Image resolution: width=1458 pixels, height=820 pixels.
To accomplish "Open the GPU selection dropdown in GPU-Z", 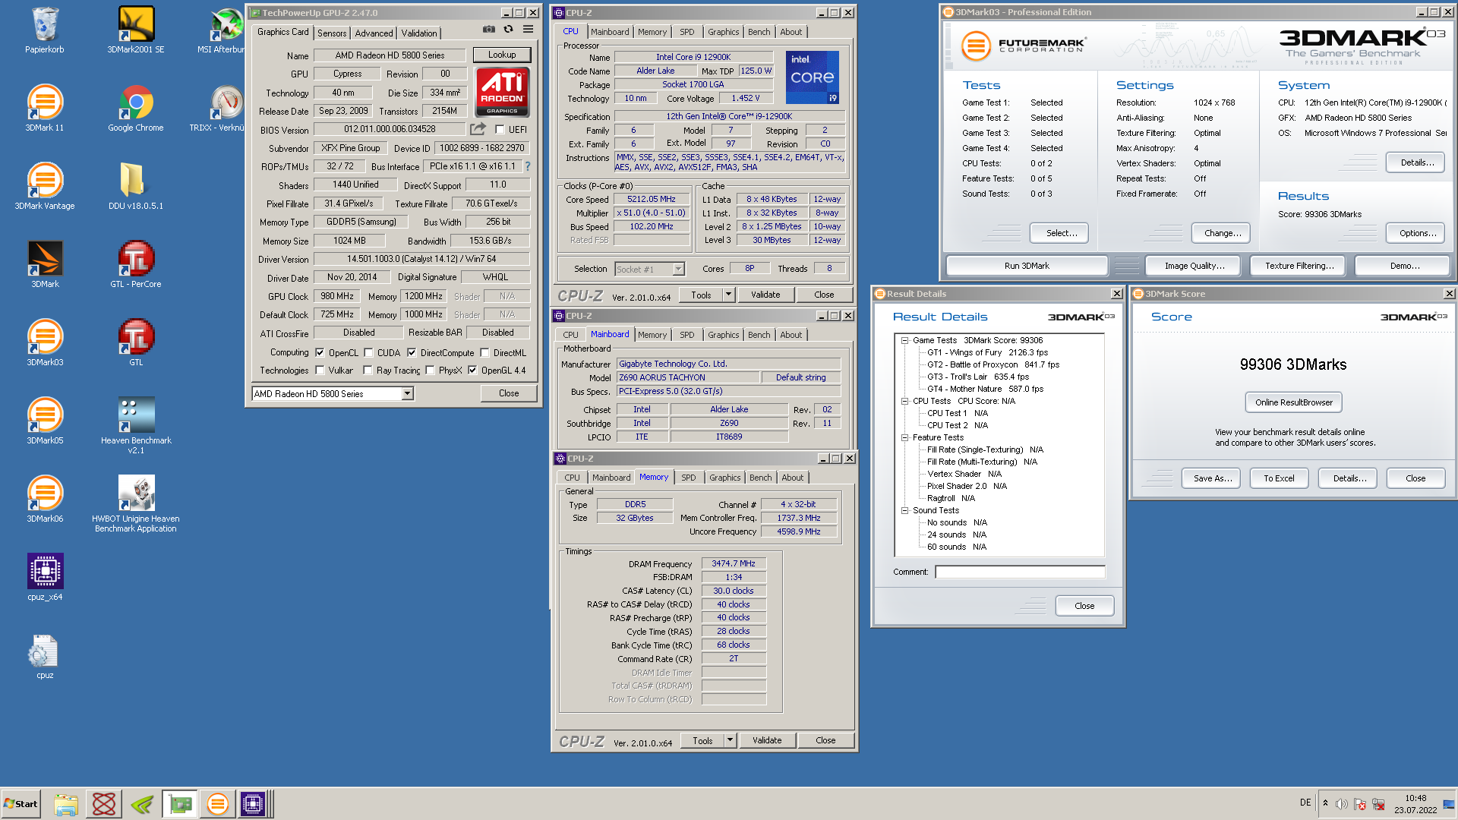I will click(408, 393).
